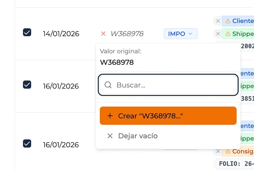This screenshot has height=170, width=254.
Task: Click the magnifying glass icon in Buscar field
Action: [108, 85]
